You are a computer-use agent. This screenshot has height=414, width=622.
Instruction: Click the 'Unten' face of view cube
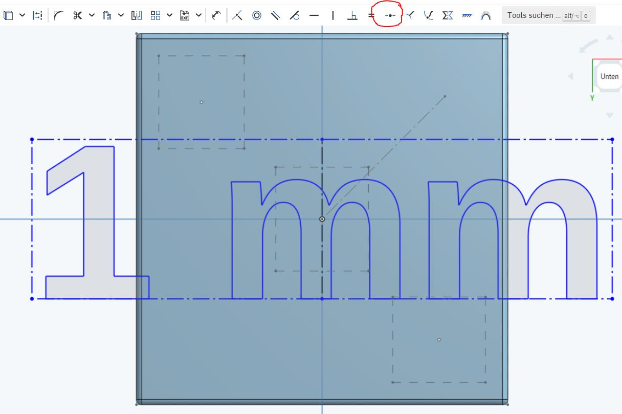coord(609,76)
